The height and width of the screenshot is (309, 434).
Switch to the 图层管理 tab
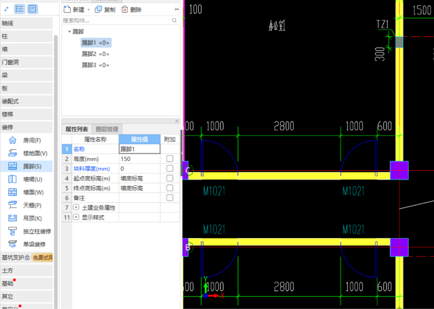(107, 129)
